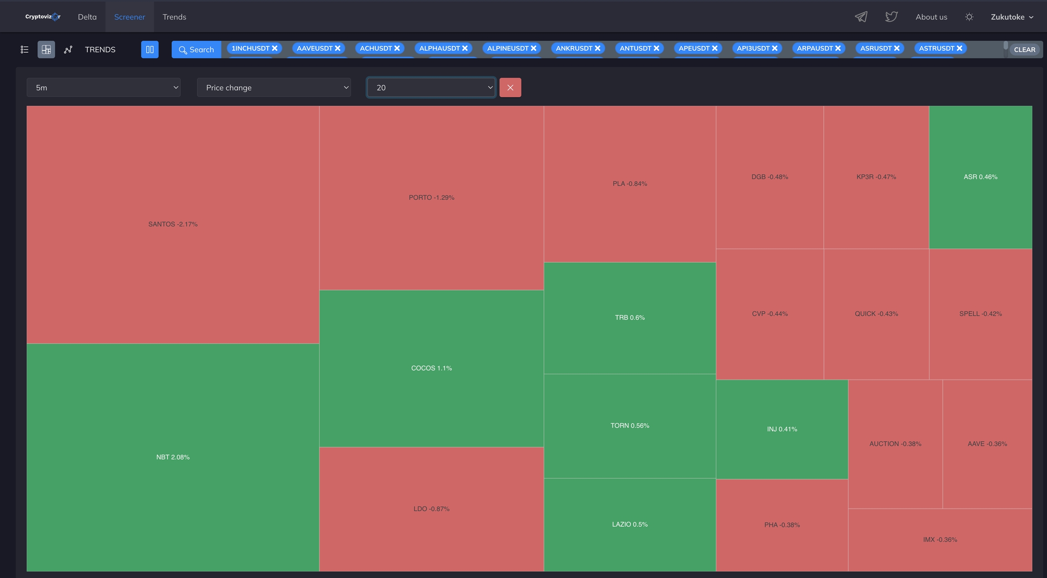Click the green NBT 2.08% treemap tile
This screenshot has height=578, width=1047.
click(x=173, y=457)
